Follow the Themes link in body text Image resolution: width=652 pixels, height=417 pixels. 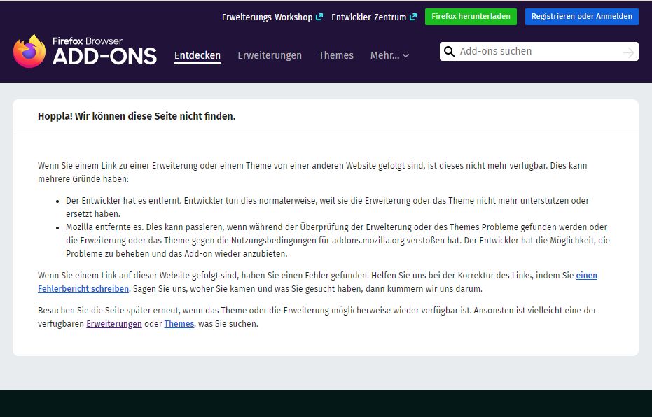[179, 323]
